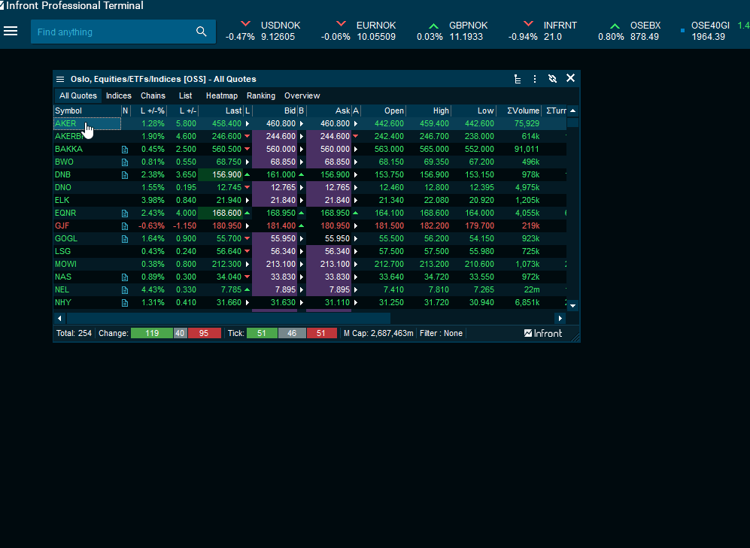This screenshot has width=750, height=548.
Task: Click the right arrow on horizontal scrollbar
Action: pos(559,319)
